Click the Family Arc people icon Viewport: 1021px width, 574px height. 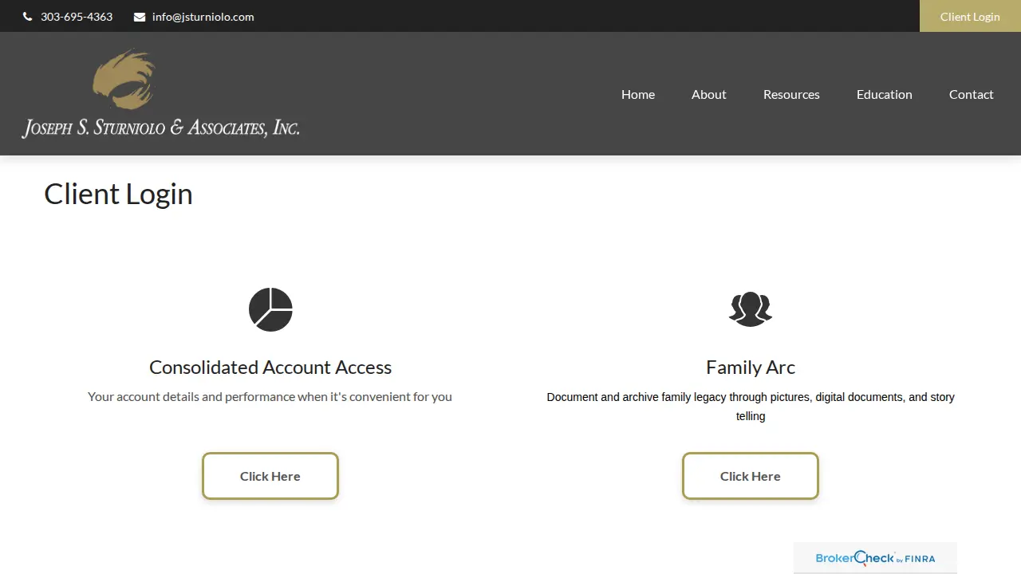(x=751, y=309)
